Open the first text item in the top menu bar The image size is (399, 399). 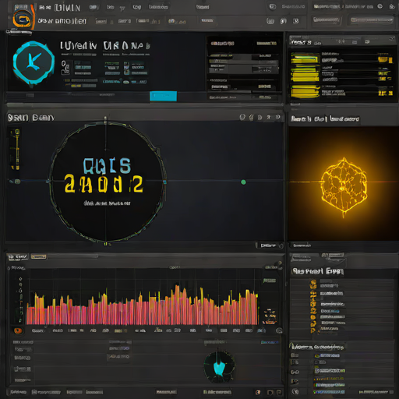coord(44,8)
